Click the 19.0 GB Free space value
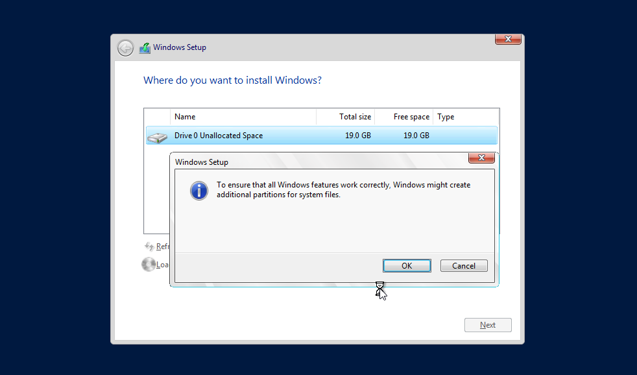 (x=416, y=136)
